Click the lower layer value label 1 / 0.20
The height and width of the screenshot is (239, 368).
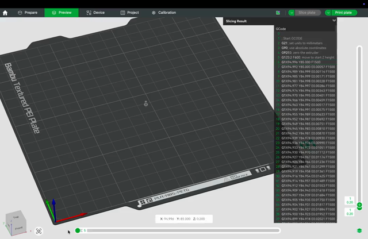350,212
